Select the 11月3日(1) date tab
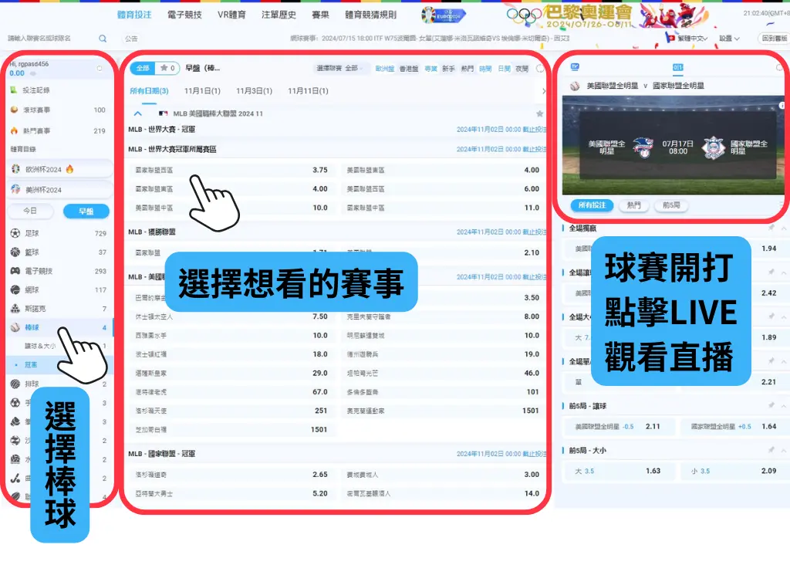Image resolution: width=790 pixels, height=565 pixels. (254, 91)
